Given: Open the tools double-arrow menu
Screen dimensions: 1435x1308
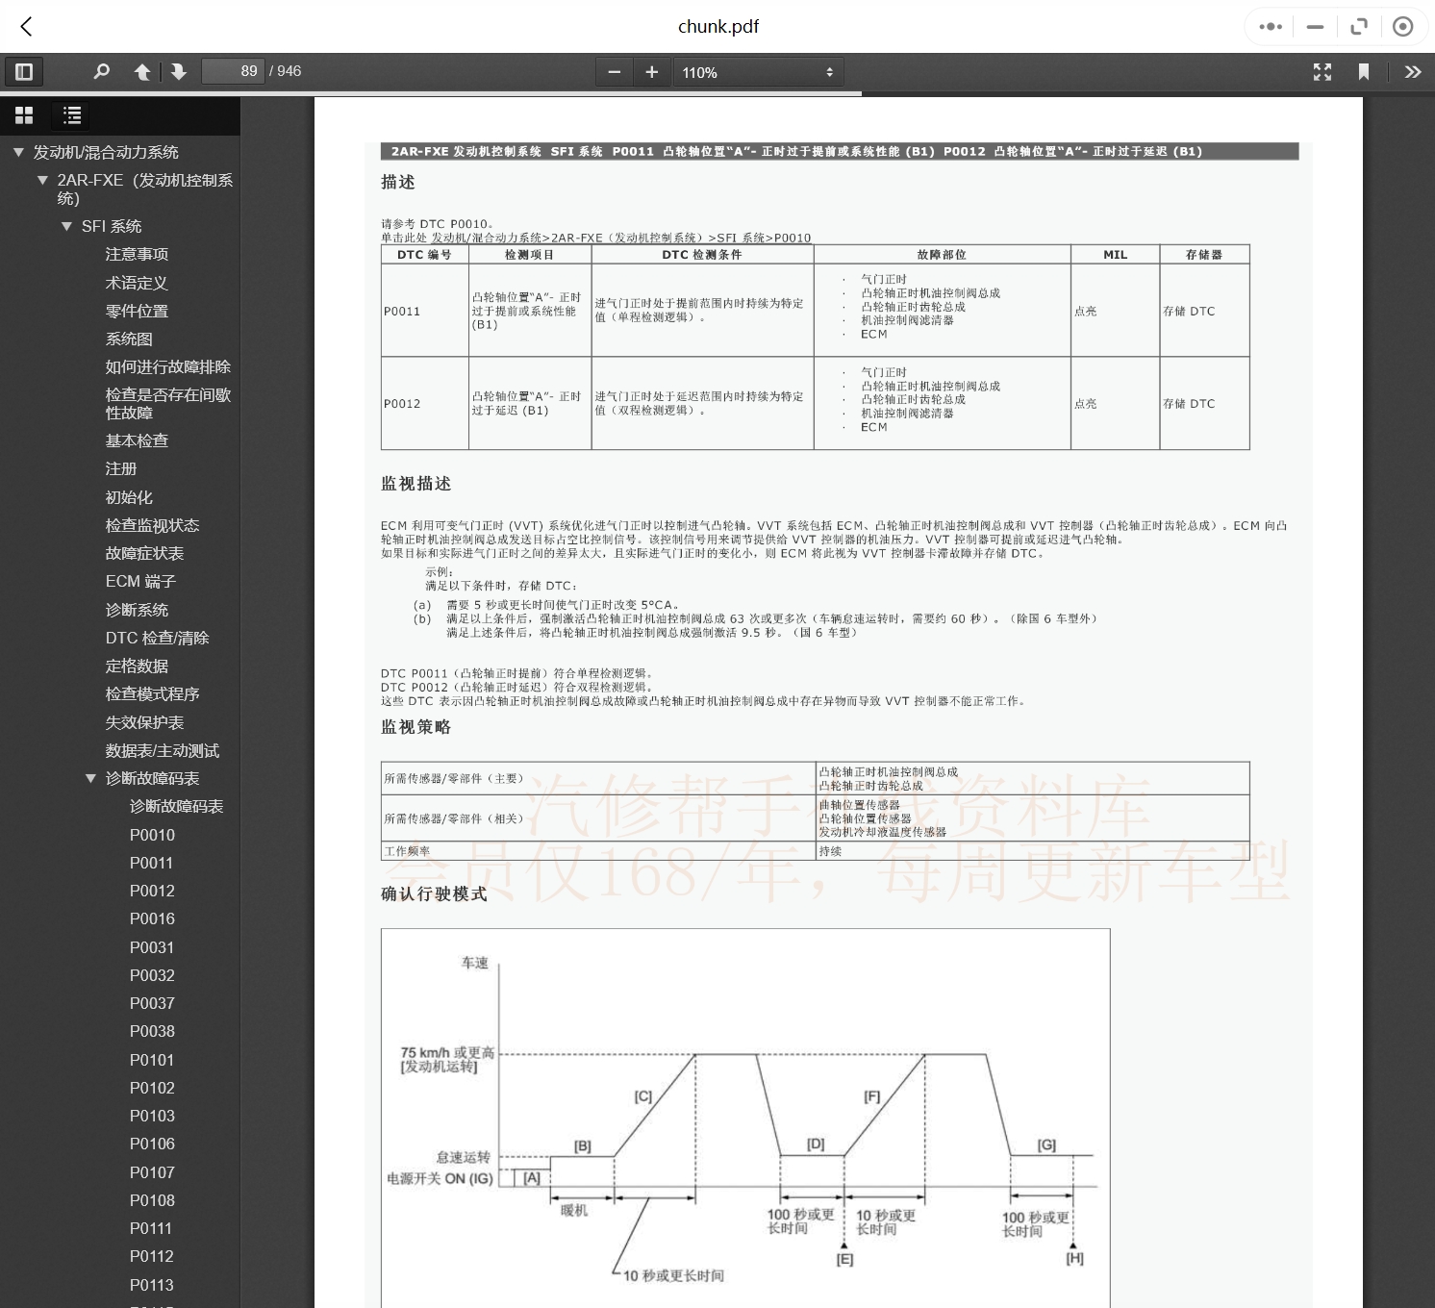Looking at the screenshot, I should (1412, 72).
